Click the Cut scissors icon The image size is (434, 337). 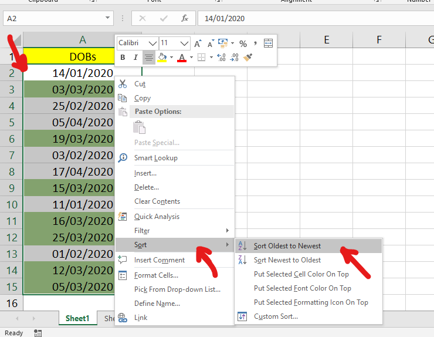(123, 84)
